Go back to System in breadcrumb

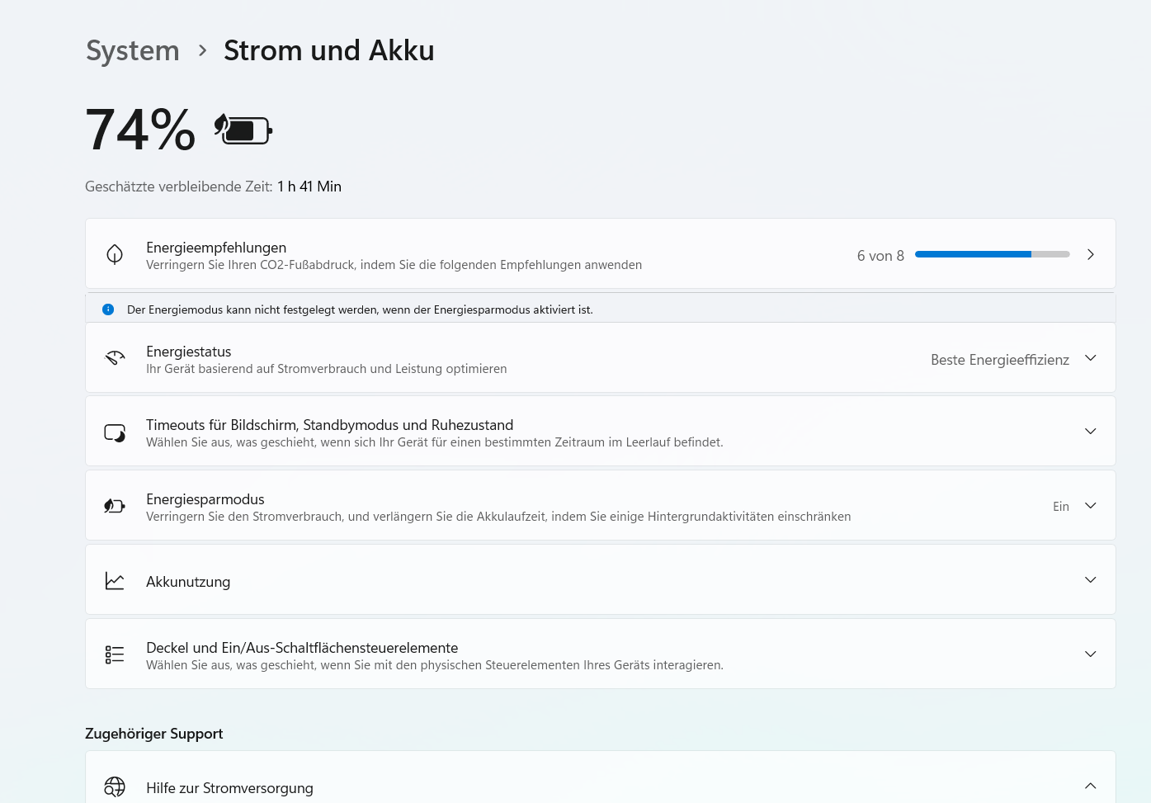pos(133,51)
